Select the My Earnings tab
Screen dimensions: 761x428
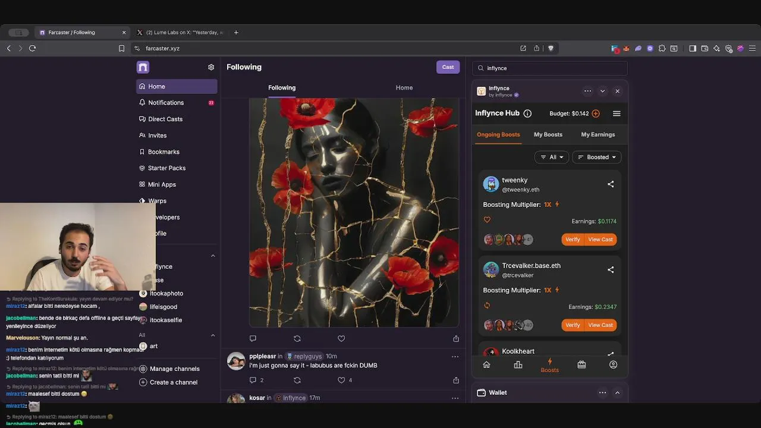pyautogui.click(x=598, y=134)
